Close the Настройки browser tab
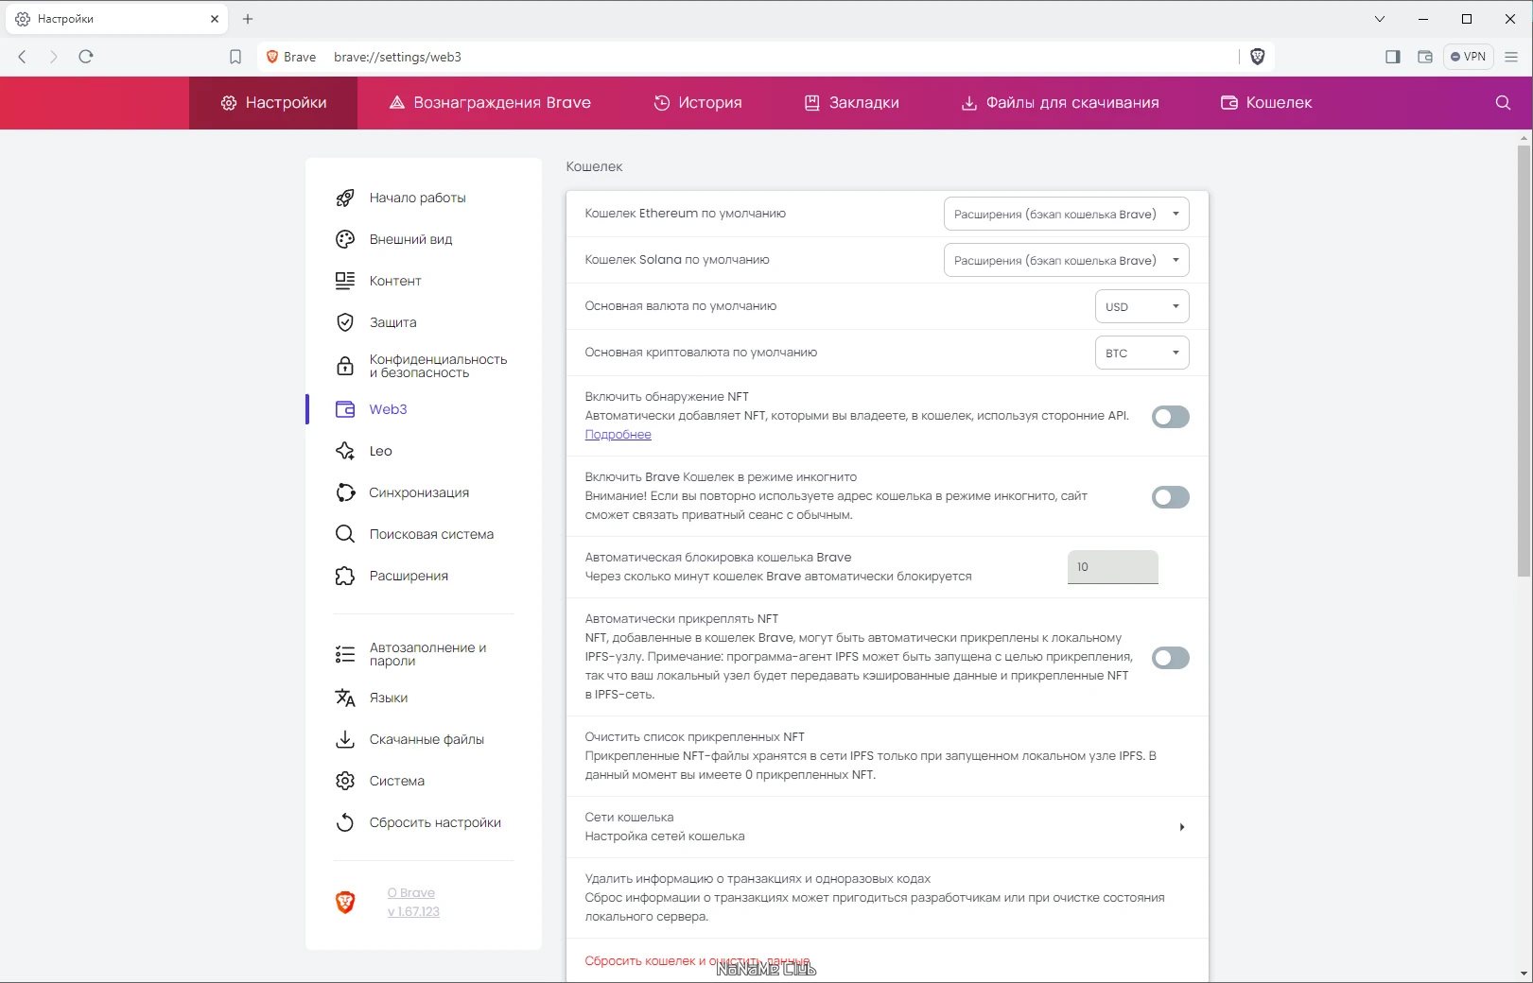The height and width of the screenshot is (983, 1533). pyautogui.click(x=215, y=19)
